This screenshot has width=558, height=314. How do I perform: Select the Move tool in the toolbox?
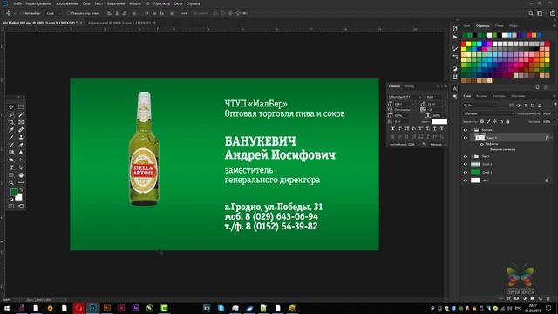tap(11, 106)
